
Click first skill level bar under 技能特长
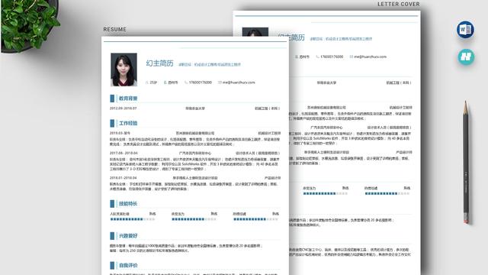[x=133, y=219]
